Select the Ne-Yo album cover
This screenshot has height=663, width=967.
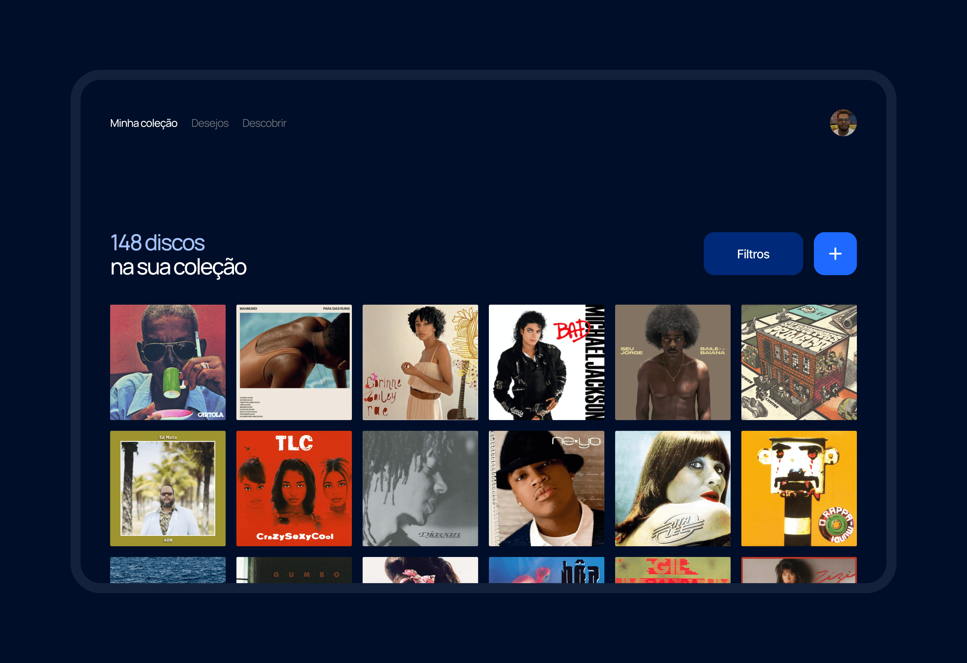click(546, 488)
